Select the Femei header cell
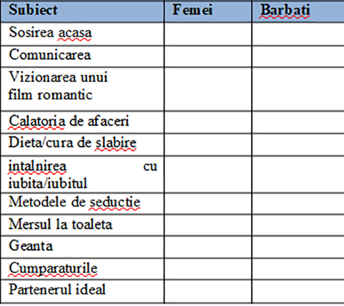The height and width of the screenshot is (306, 344). [x=208, y=11]
